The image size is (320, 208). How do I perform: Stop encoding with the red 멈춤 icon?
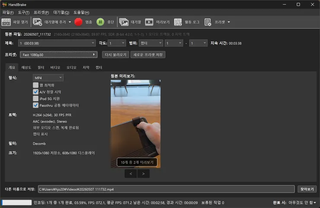(78, 22)
